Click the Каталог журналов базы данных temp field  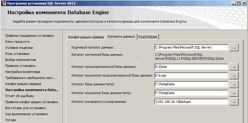click(x=191, y=93)
